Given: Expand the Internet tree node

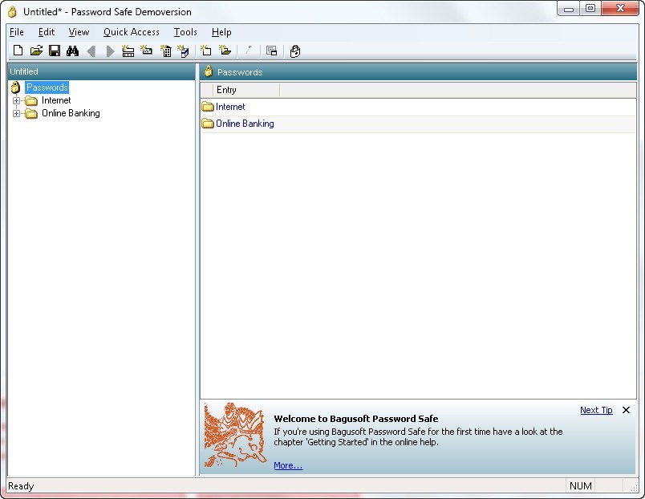Looking at the screenshot, I should coord(16,100).
